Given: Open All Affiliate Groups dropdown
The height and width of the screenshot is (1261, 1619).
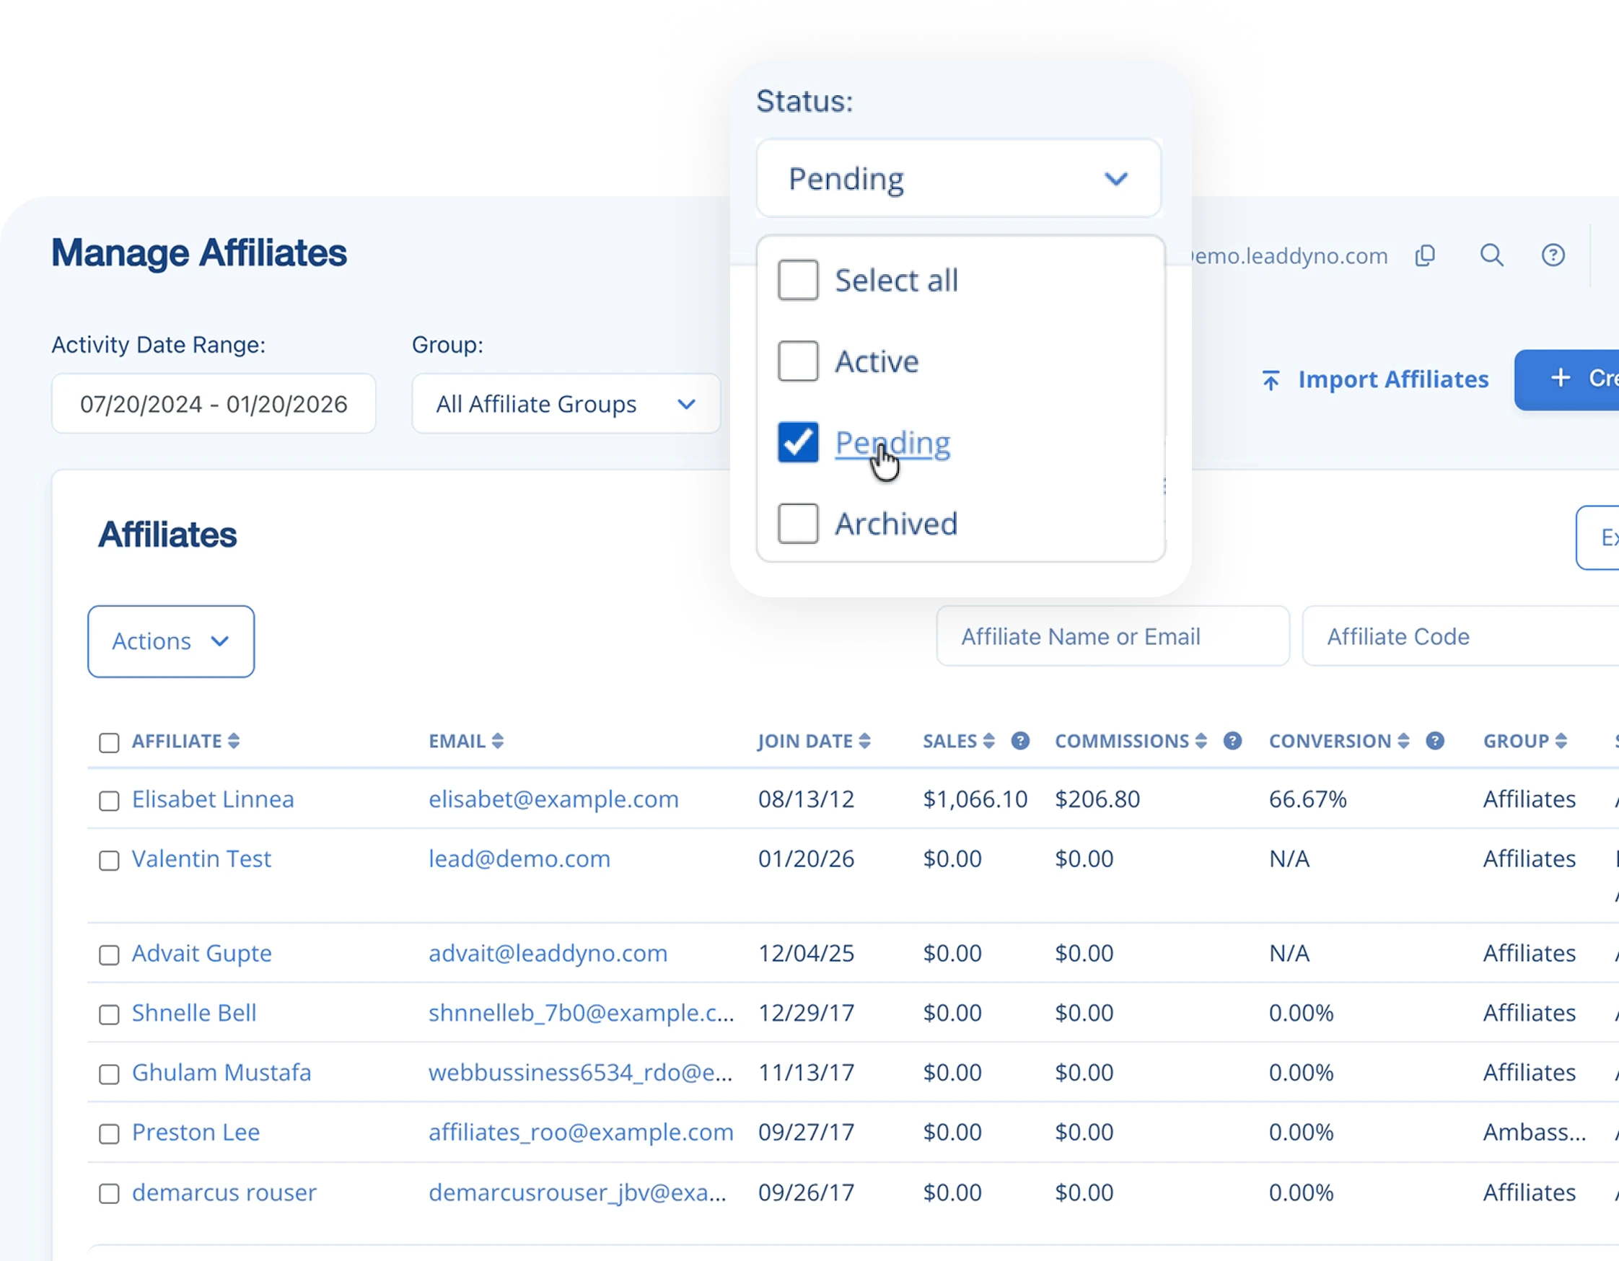Looking at the screenshot, I should point(566,404).
